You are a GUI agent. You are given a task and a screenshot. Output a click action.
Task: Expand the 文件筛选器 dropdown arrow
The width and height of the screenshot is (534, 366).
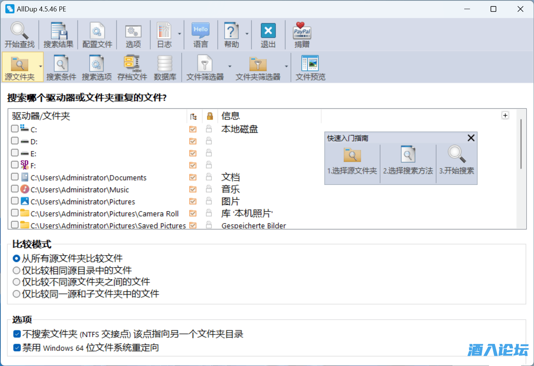pyautogui.click(x=230, y=67)
